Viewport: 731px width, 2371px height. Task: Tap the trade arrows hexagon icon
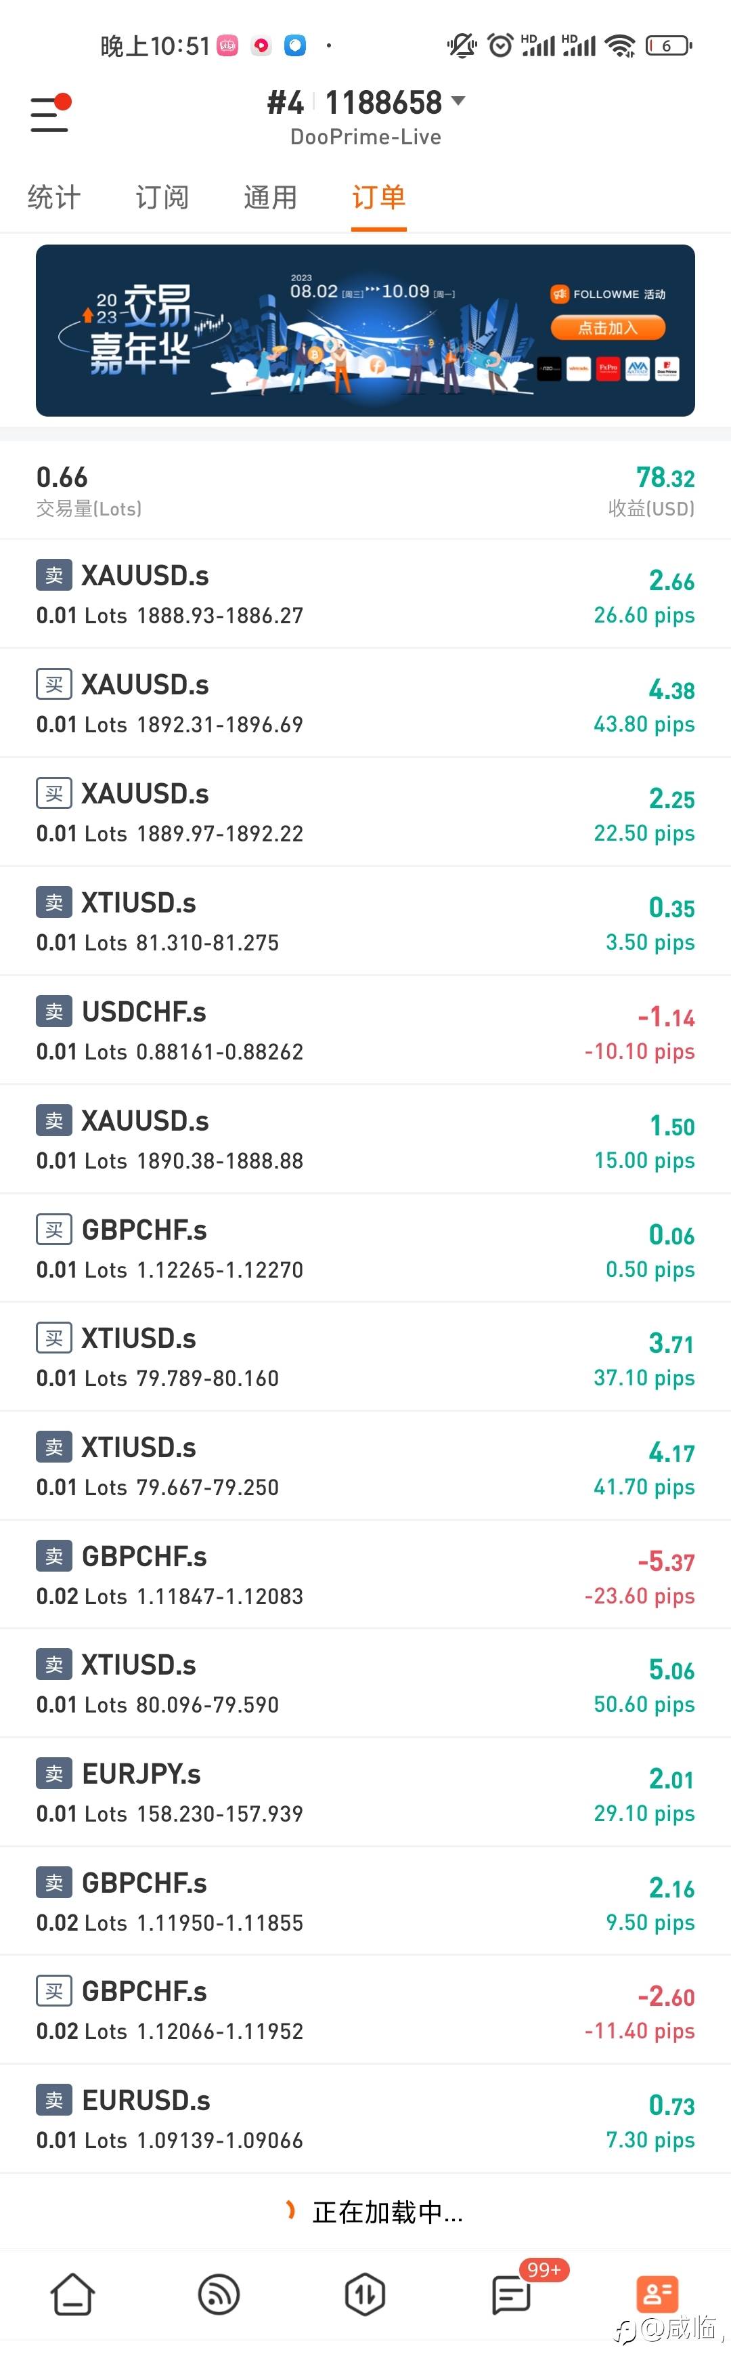pos(365,2294)
